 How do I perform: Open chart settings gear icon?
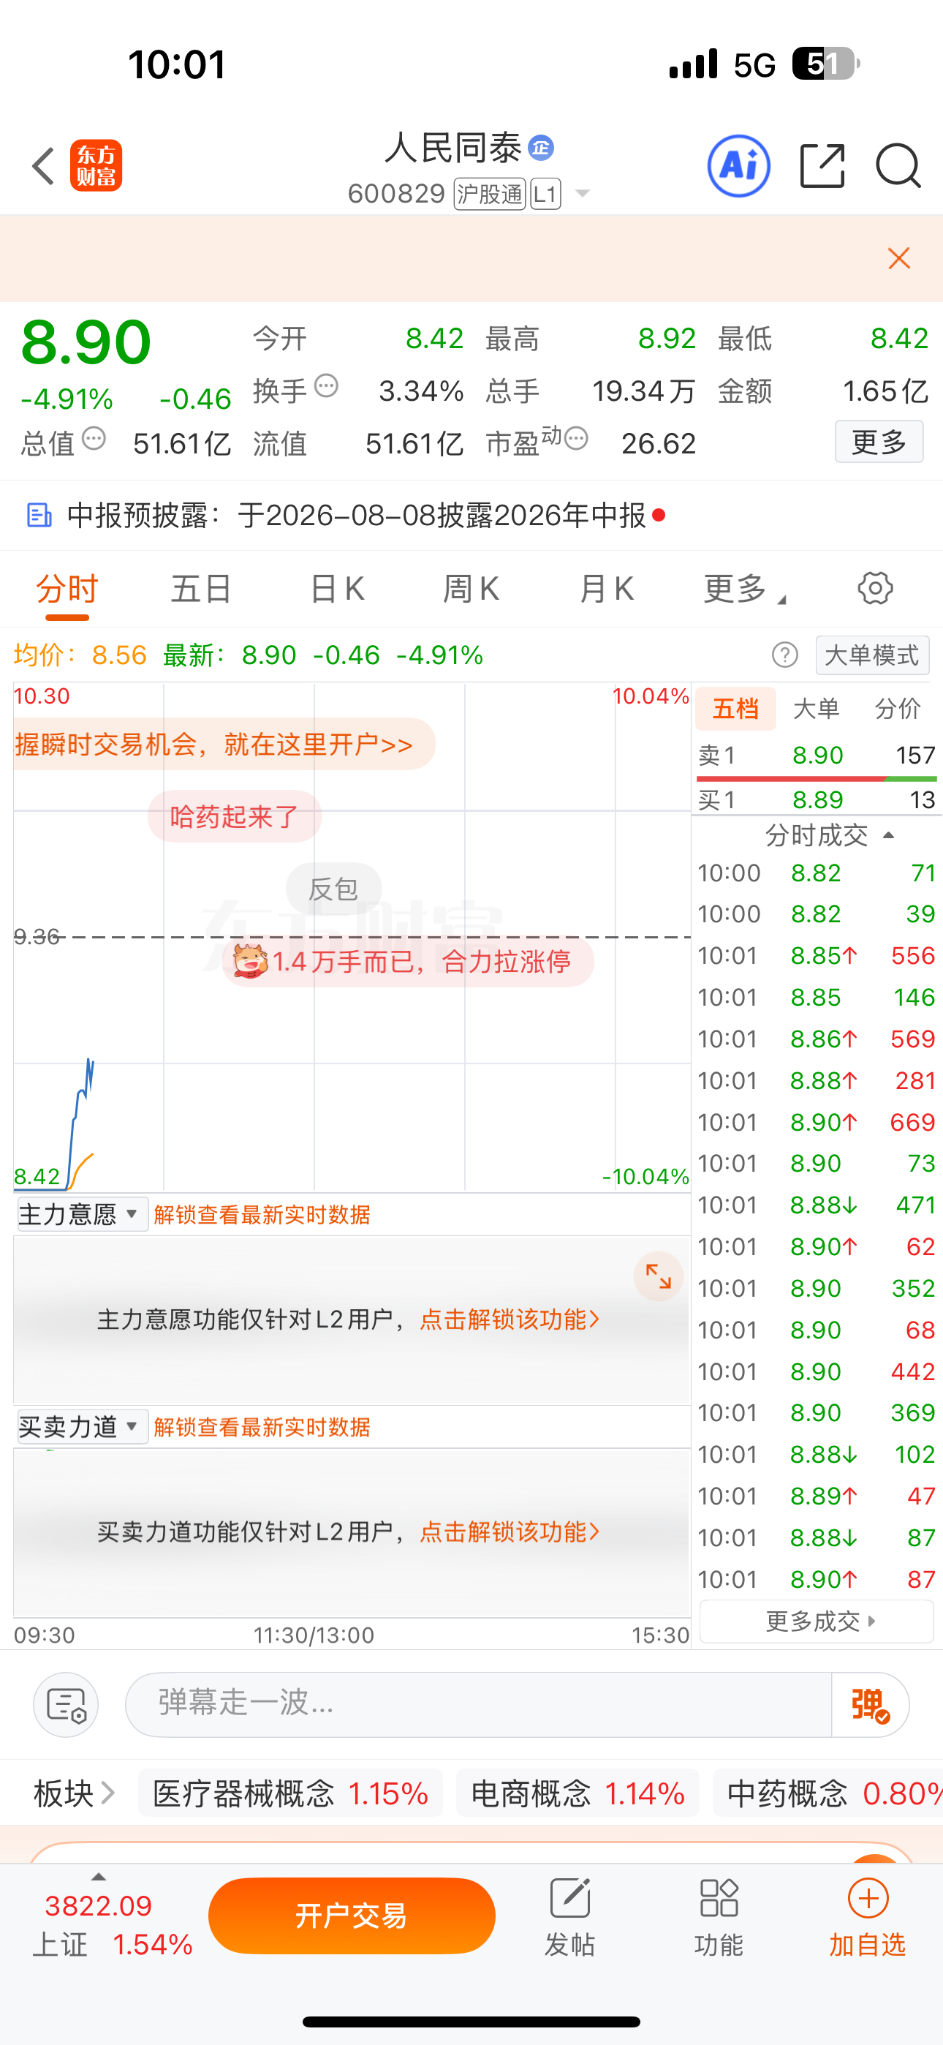(875, 588)
